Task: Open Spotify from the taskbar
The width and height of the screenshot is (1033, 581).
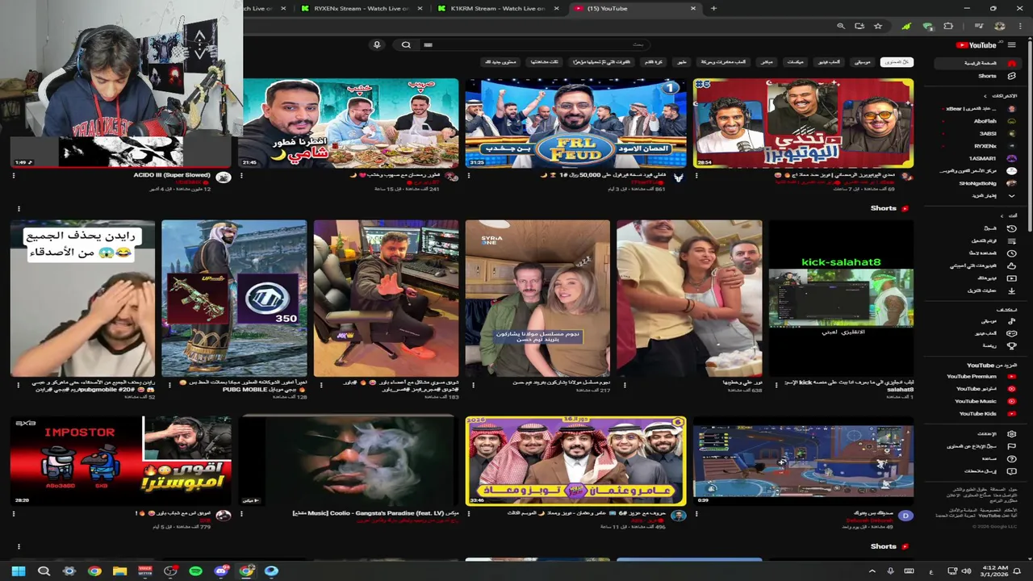Action: point(195,571)
